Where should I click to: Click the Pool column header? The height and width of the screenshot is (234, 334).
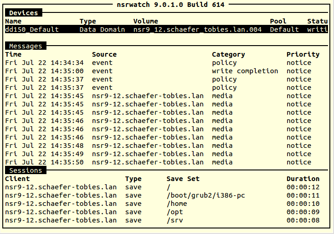point(278,21)
